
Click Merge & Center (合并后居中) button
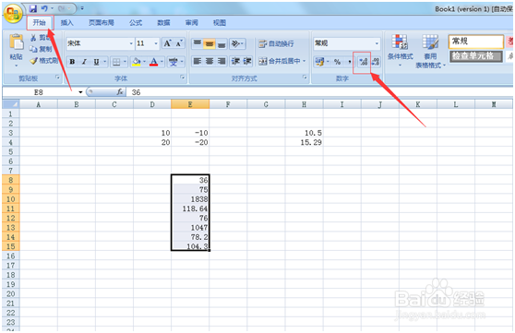point(279,61)
